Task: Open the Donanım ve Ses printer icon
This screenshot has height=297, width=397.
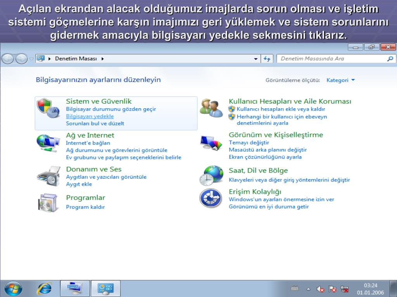Action: [x=48, y=176]
